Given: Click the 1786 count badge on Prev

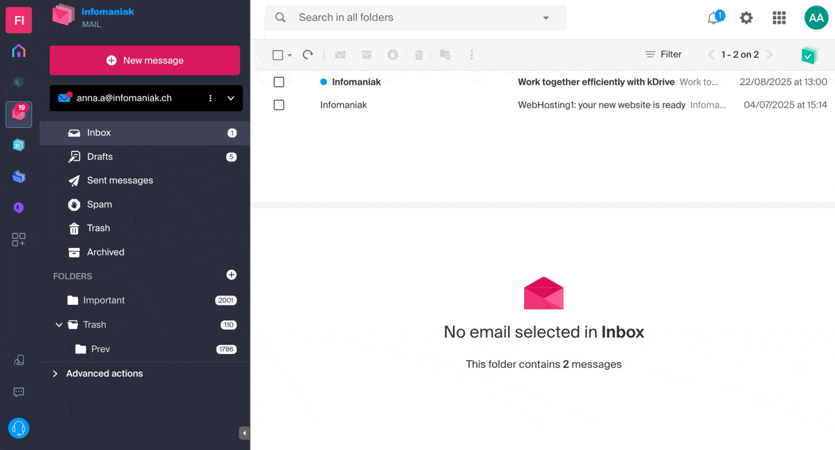Looking at the screenshot, I should point(226,349).
